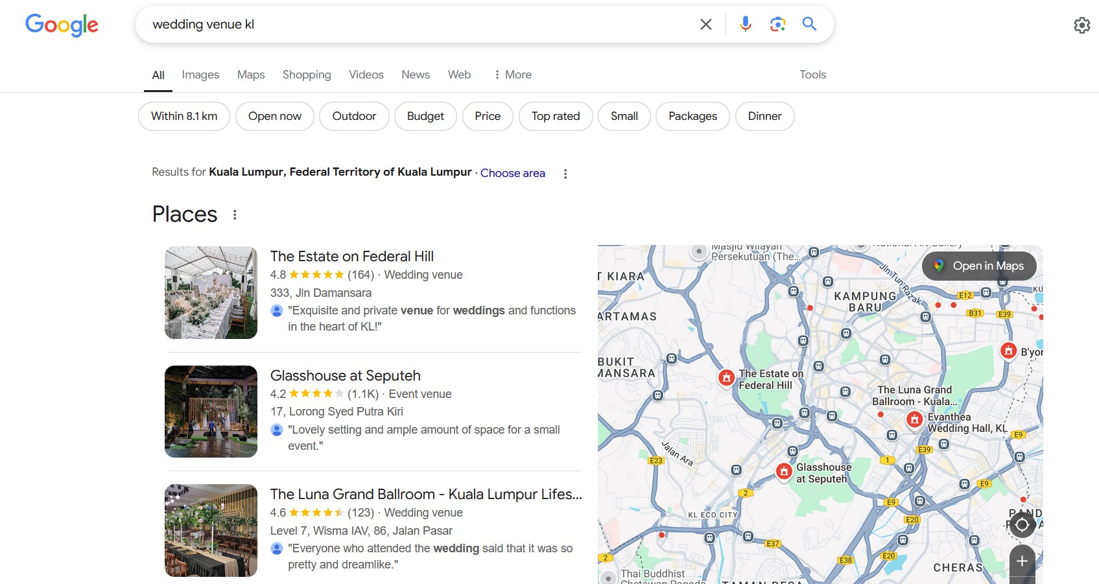The width and height of the screenshot is (1099, 584).
Task: Toggle the Outdoor filter chip
Action: [354, 116]
